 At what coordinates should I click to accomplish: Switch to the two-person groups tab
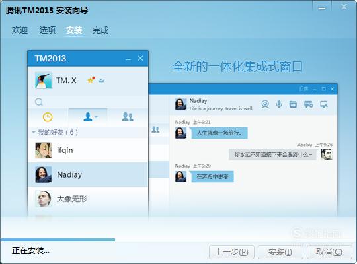128,117
